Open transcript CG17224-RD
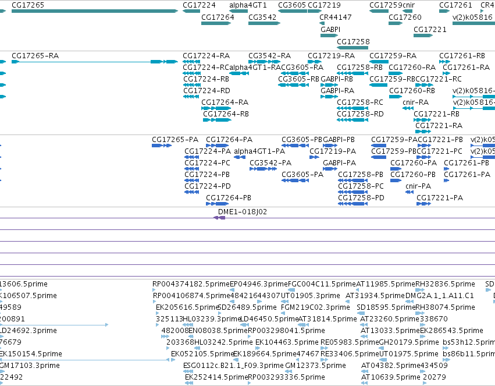The height and width of the screenshot is (386, 495). point(191,96)
